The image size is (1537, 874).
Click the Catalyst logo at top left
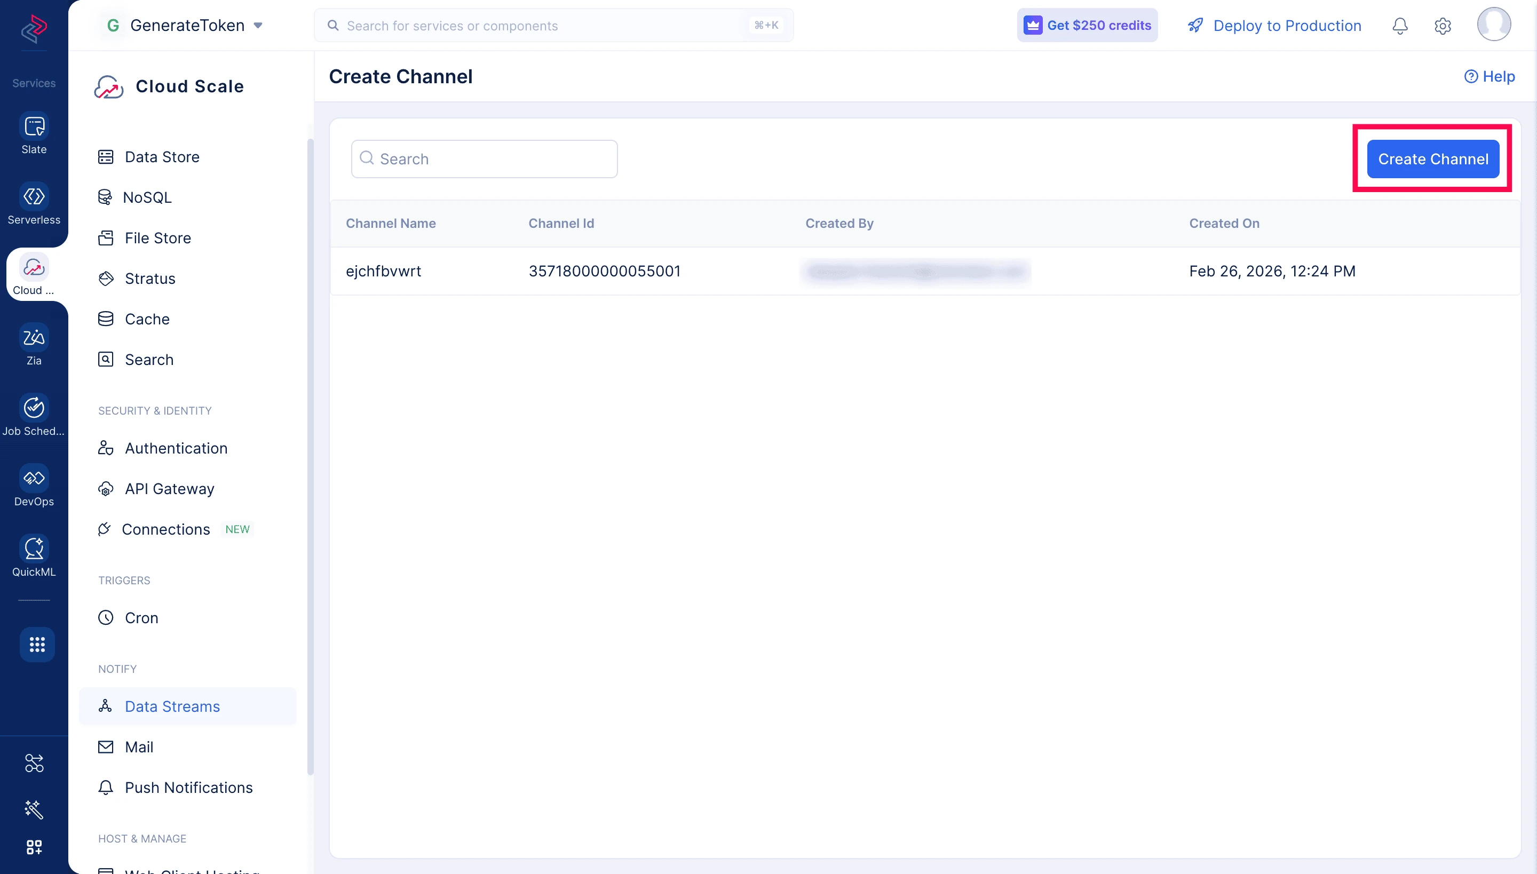pos(34,28)
